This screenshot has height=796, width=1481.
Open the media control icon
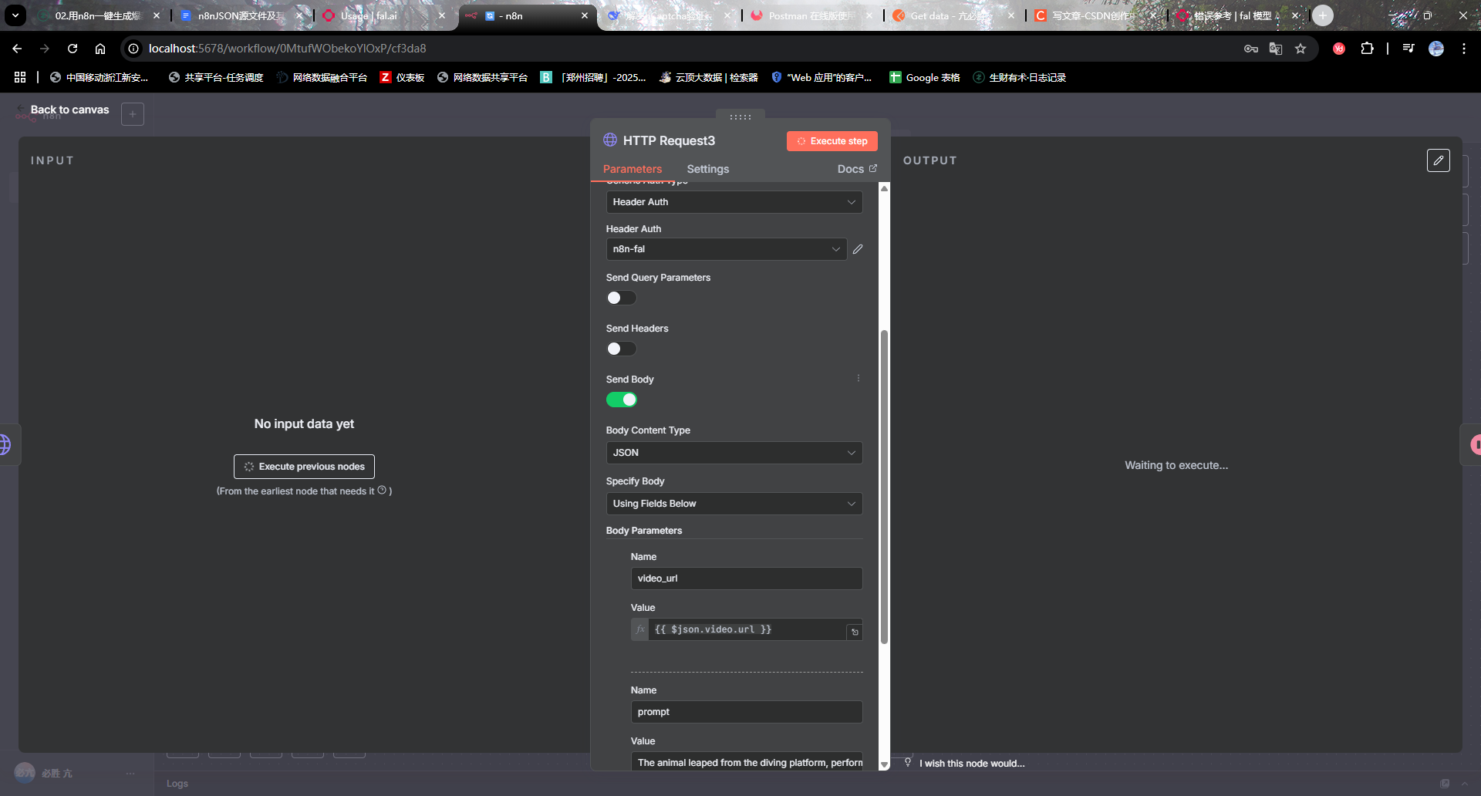tap(1408, 49)
